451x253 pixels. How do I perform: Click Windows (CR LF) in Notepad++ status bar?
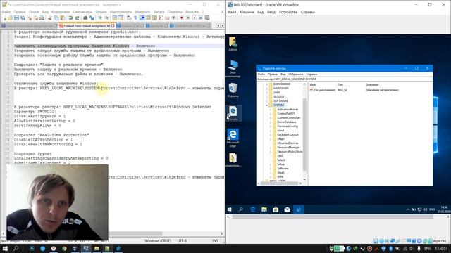pos(158,240)
